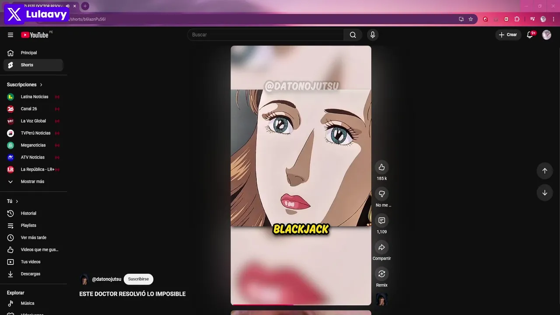Open Canal 26 channel

pos(33,109)
